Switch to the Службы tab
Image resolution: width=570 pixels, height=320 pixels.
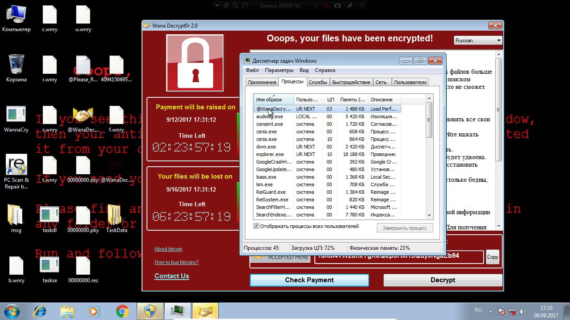(x=318, y=82)
